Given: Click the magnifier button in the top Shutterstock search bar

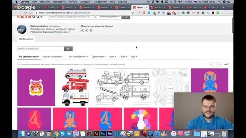Looking at the screenshot, I should click(x=126, y=17).
